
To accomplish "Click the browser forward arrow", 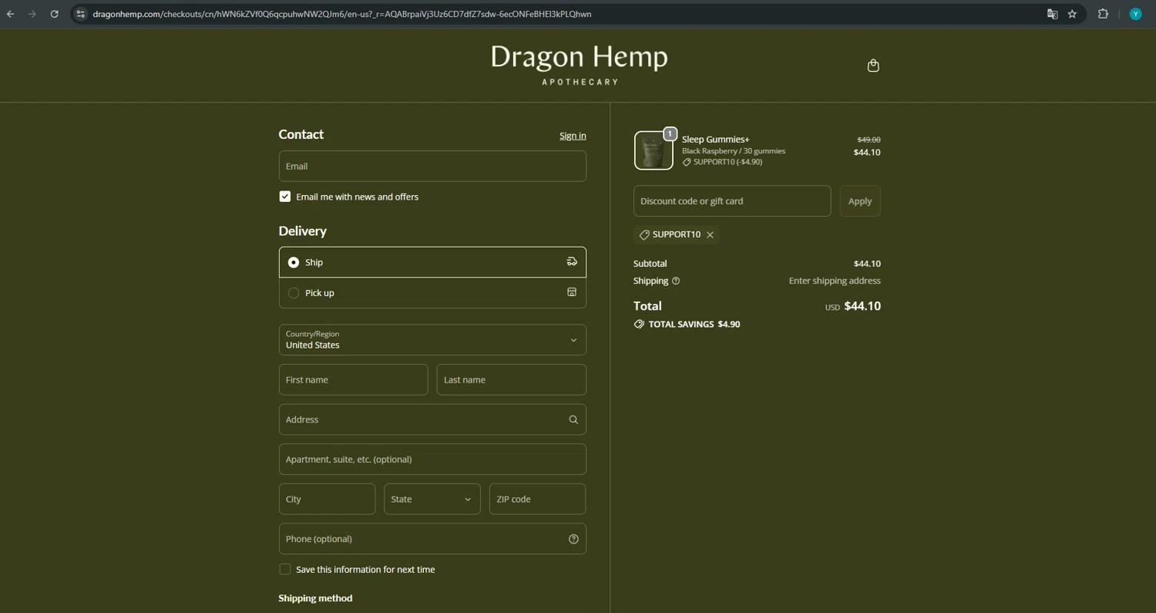I will tap(32, 14).
